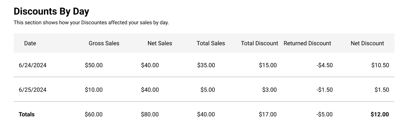407x124 pixels.
Task: Click the $35.00 total sales value
Action: tap(206, 65)
